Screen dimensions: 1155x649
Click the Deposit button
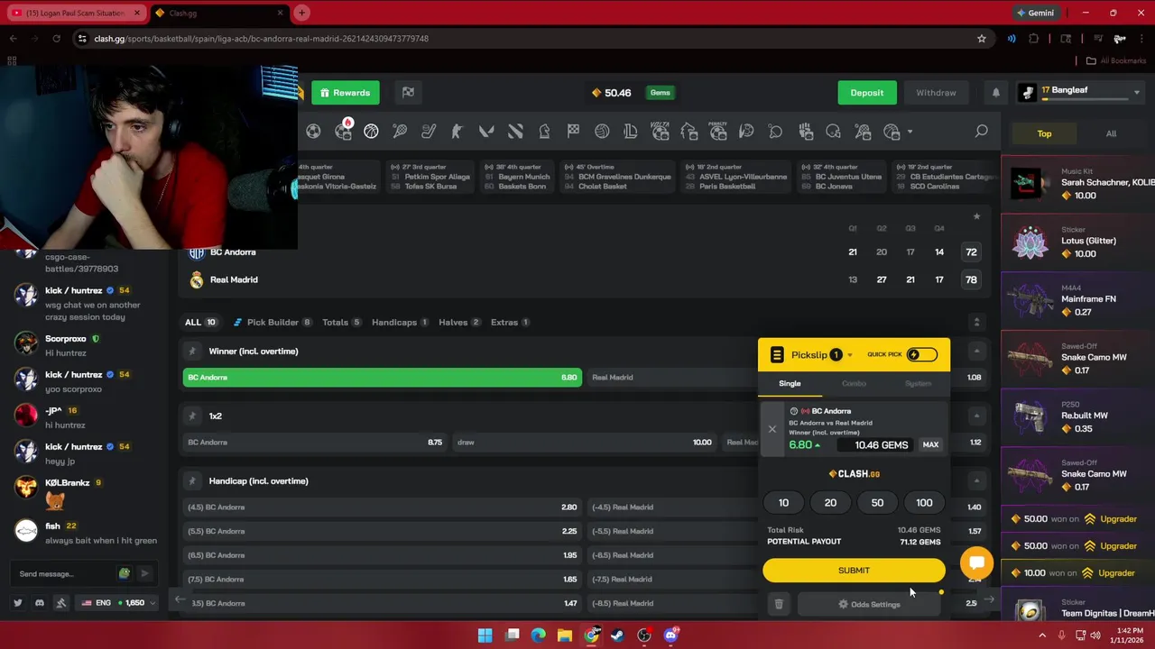pos(866,93)
